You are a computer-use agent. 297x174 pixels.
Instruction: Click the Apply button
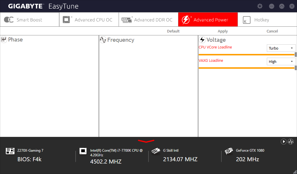click(223, 31)
